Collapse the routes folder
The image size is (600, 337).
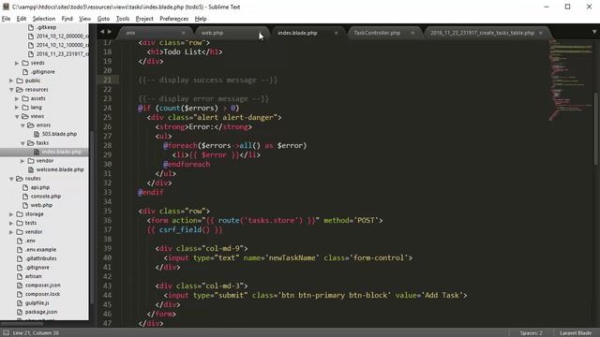coord(11,179)
